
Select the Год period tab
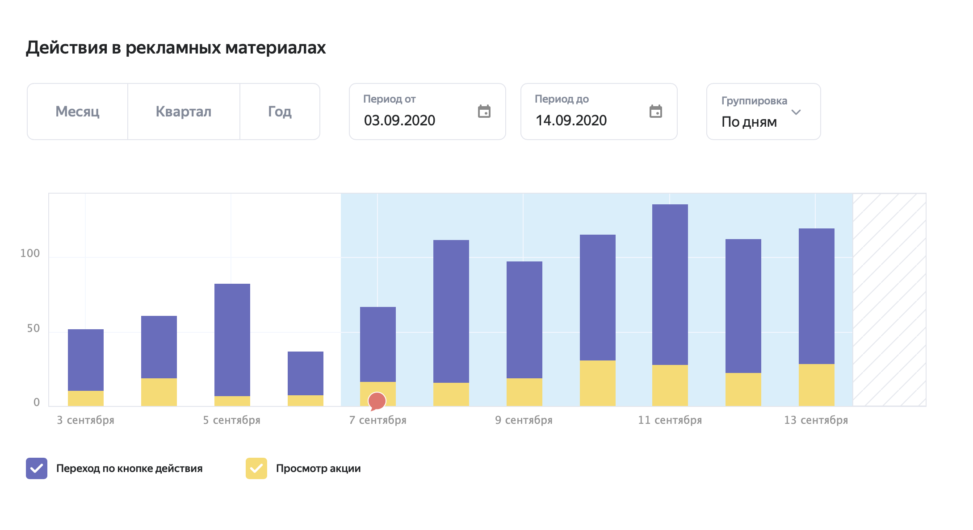pyautogui.click(x=280, y=112)
